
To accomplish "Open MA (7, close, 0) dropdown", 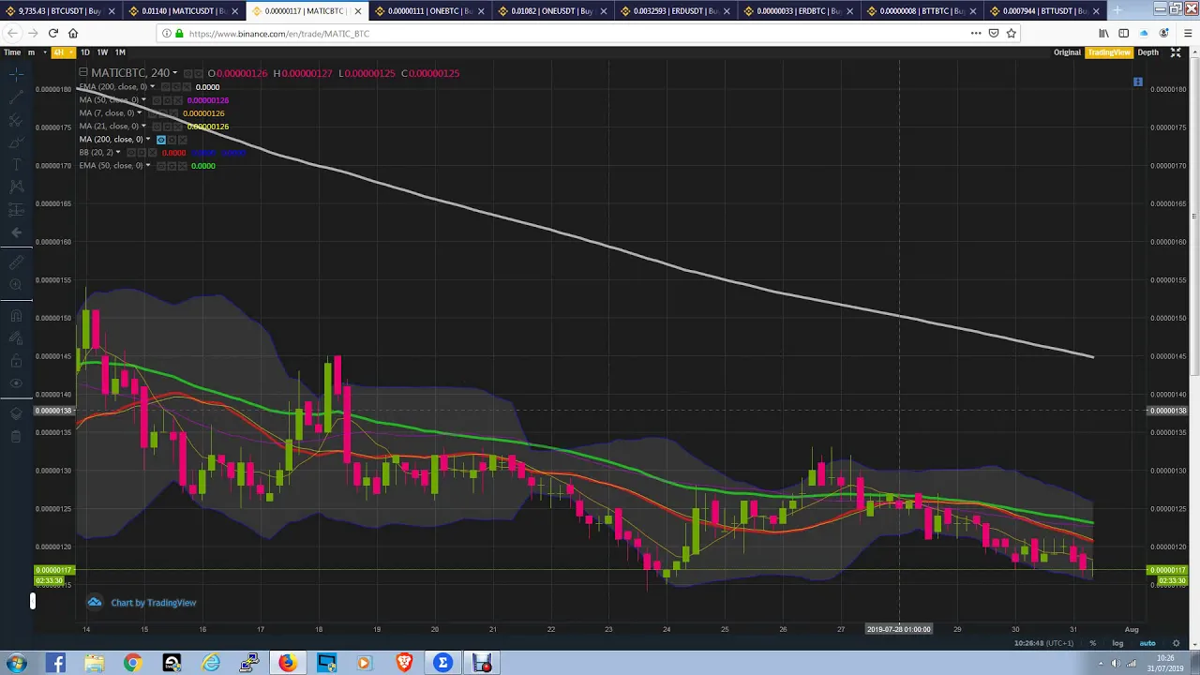I will [140, 113].
